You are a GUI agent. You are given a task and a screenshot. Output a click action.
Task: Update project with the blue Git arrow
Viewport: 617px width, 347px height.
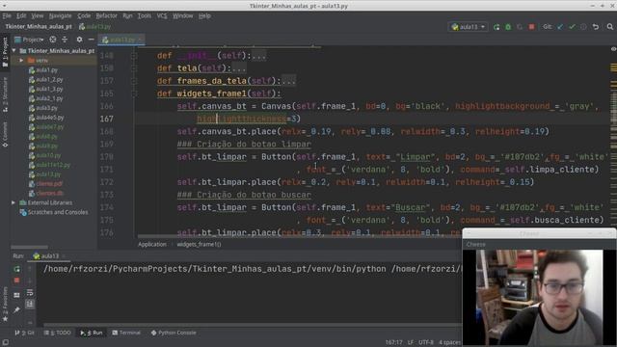[560, 27]
